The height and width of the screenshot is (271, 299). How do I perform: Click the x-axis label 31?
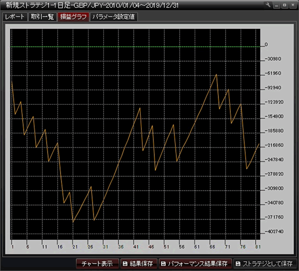point(106,247)
